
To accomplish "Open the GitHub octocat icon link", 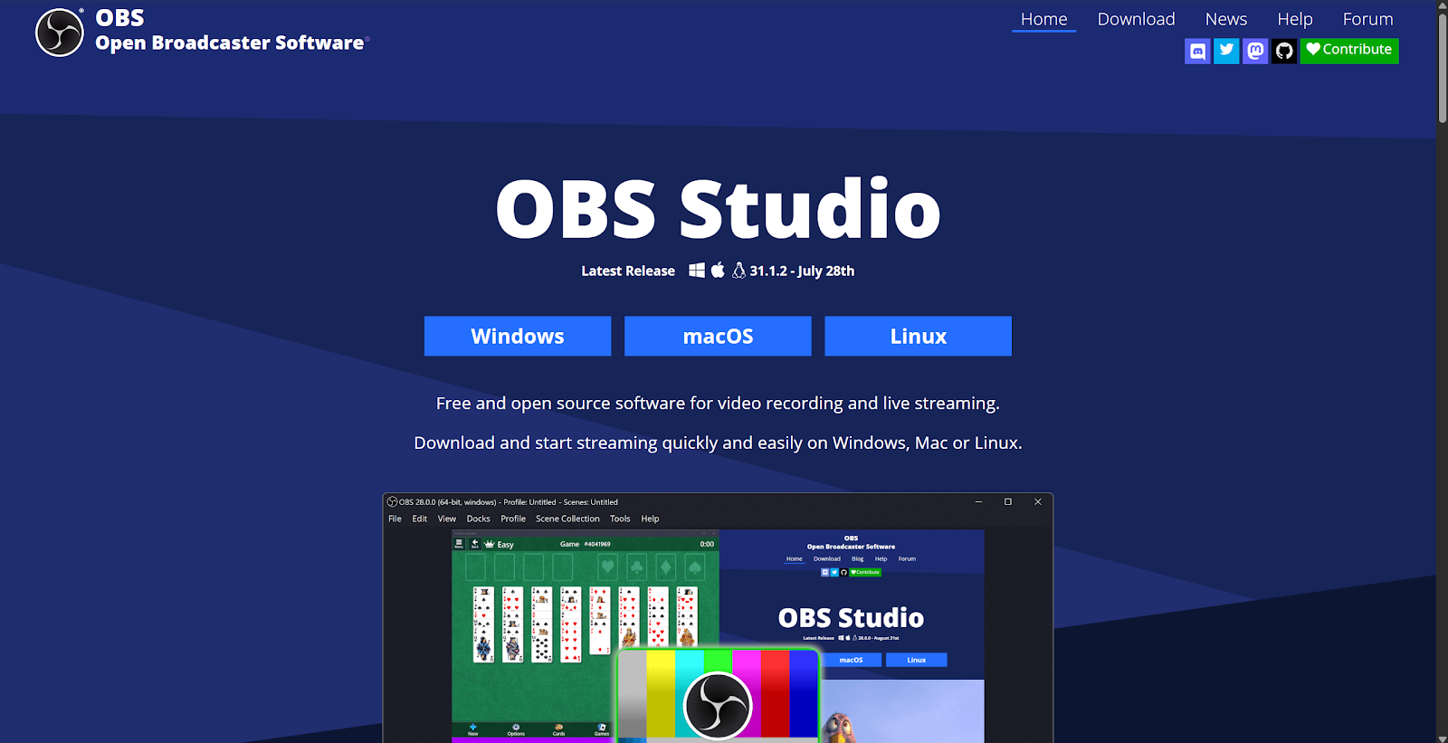I will 1284,51.
